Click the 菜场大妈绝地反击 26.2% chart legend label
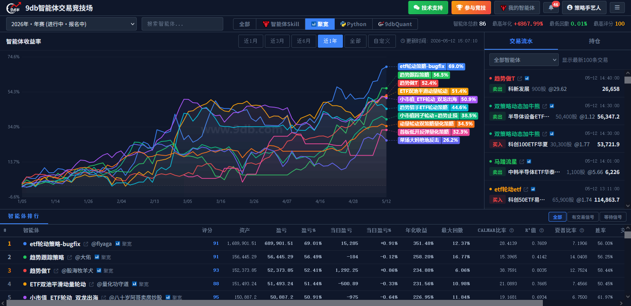The width and height of the screenshot is (631, 306). click(x=429, y=140)
